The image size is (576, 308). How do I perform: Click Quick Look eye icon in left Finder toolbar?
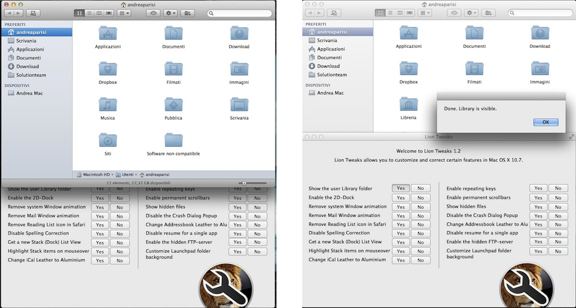pos(153,13)
